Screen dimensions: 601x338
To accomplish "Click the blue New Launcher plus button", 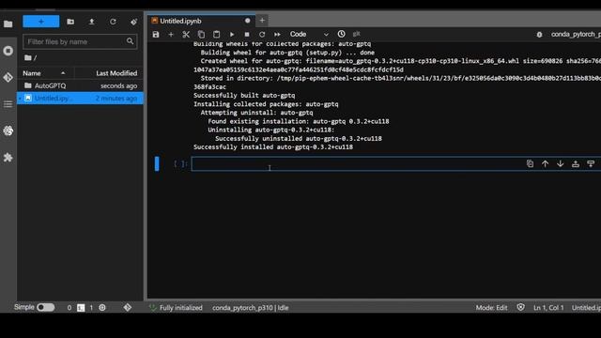I will (41, 22).
